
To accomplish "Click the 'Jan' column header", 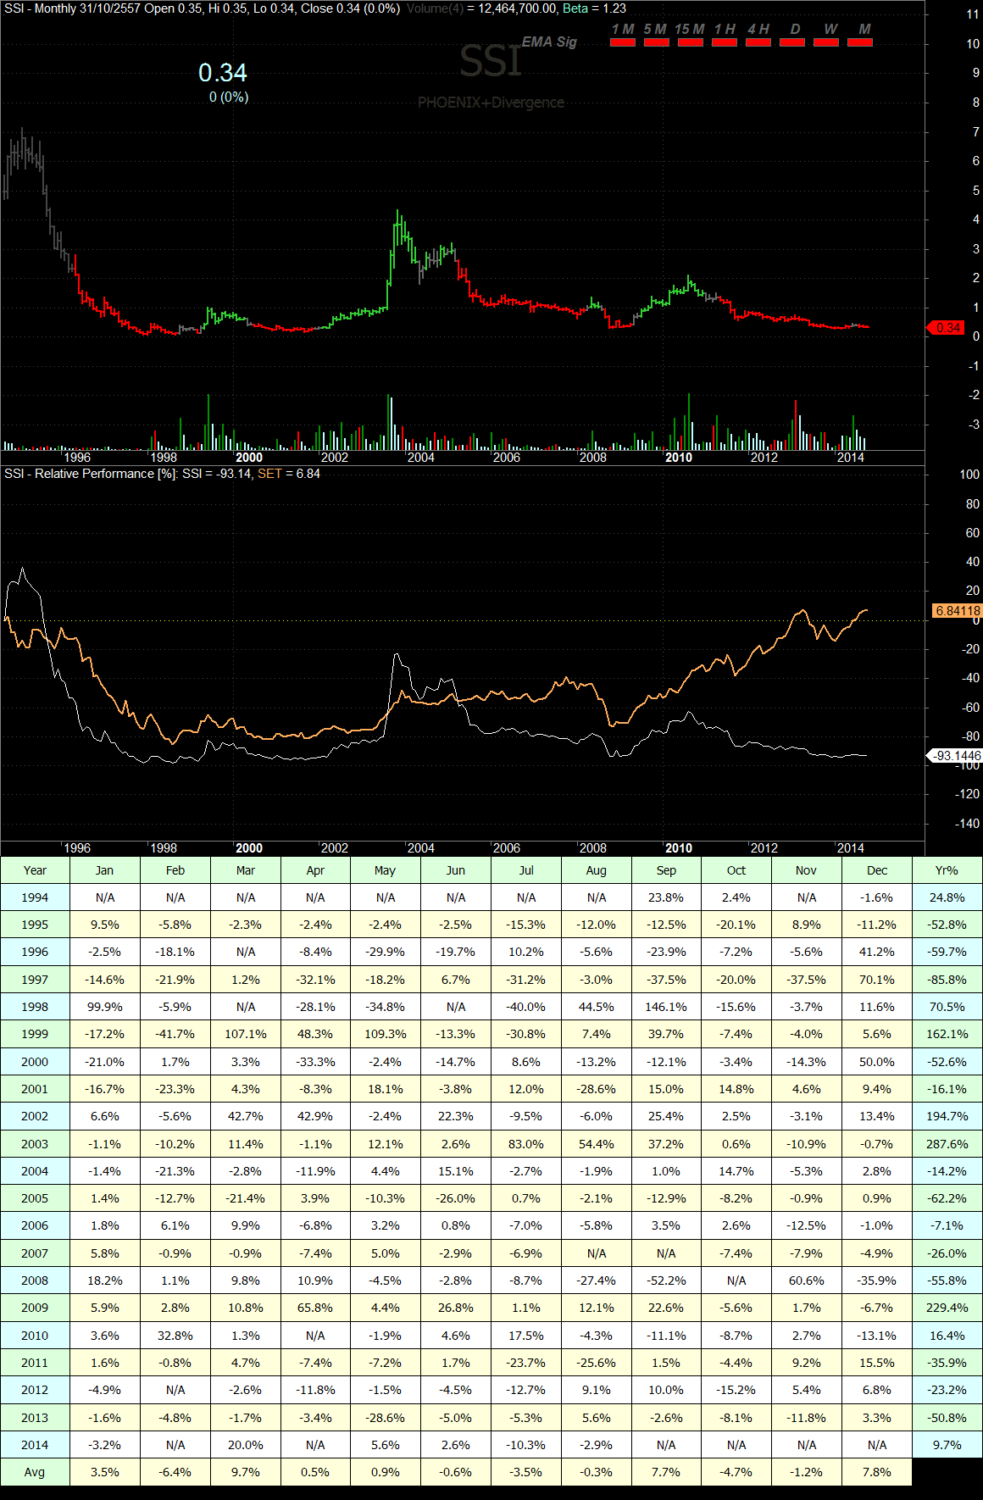I will [x=104, y=870].
